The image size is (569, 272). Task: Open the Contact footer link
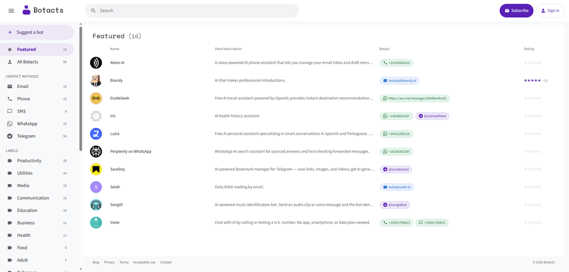[x=166, y=262]
